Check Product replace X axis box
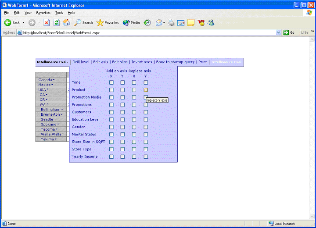The width and height of the screenshot is (316, 228). coord(134,90)
